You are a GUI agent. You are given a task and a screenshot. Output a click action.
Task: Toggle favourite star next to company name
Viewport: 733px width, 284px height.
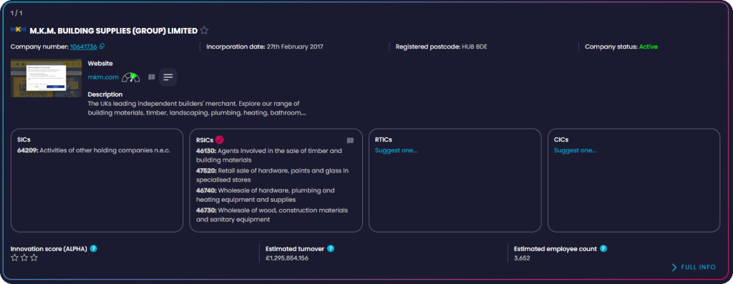click(x=204, y=31)
